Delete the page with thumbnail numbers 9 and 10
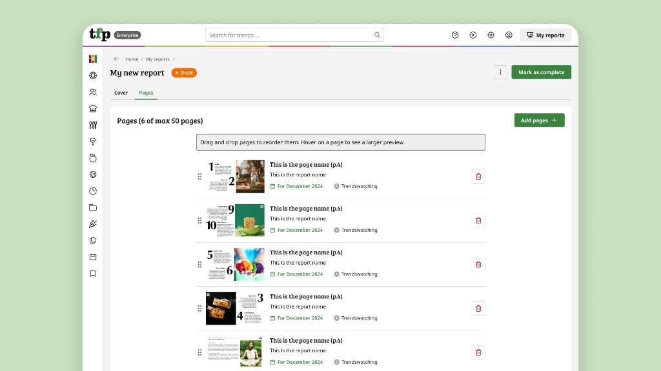661x371 pixels. point(478,220)
